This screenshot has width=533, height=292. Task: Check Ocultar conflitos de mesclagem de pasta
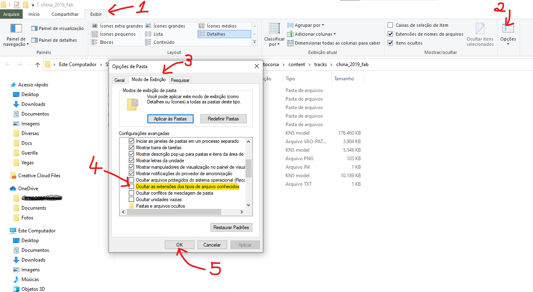(131, 193)
